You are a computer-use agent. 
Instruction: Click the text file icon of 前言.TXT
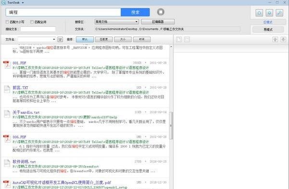[7, 89]
